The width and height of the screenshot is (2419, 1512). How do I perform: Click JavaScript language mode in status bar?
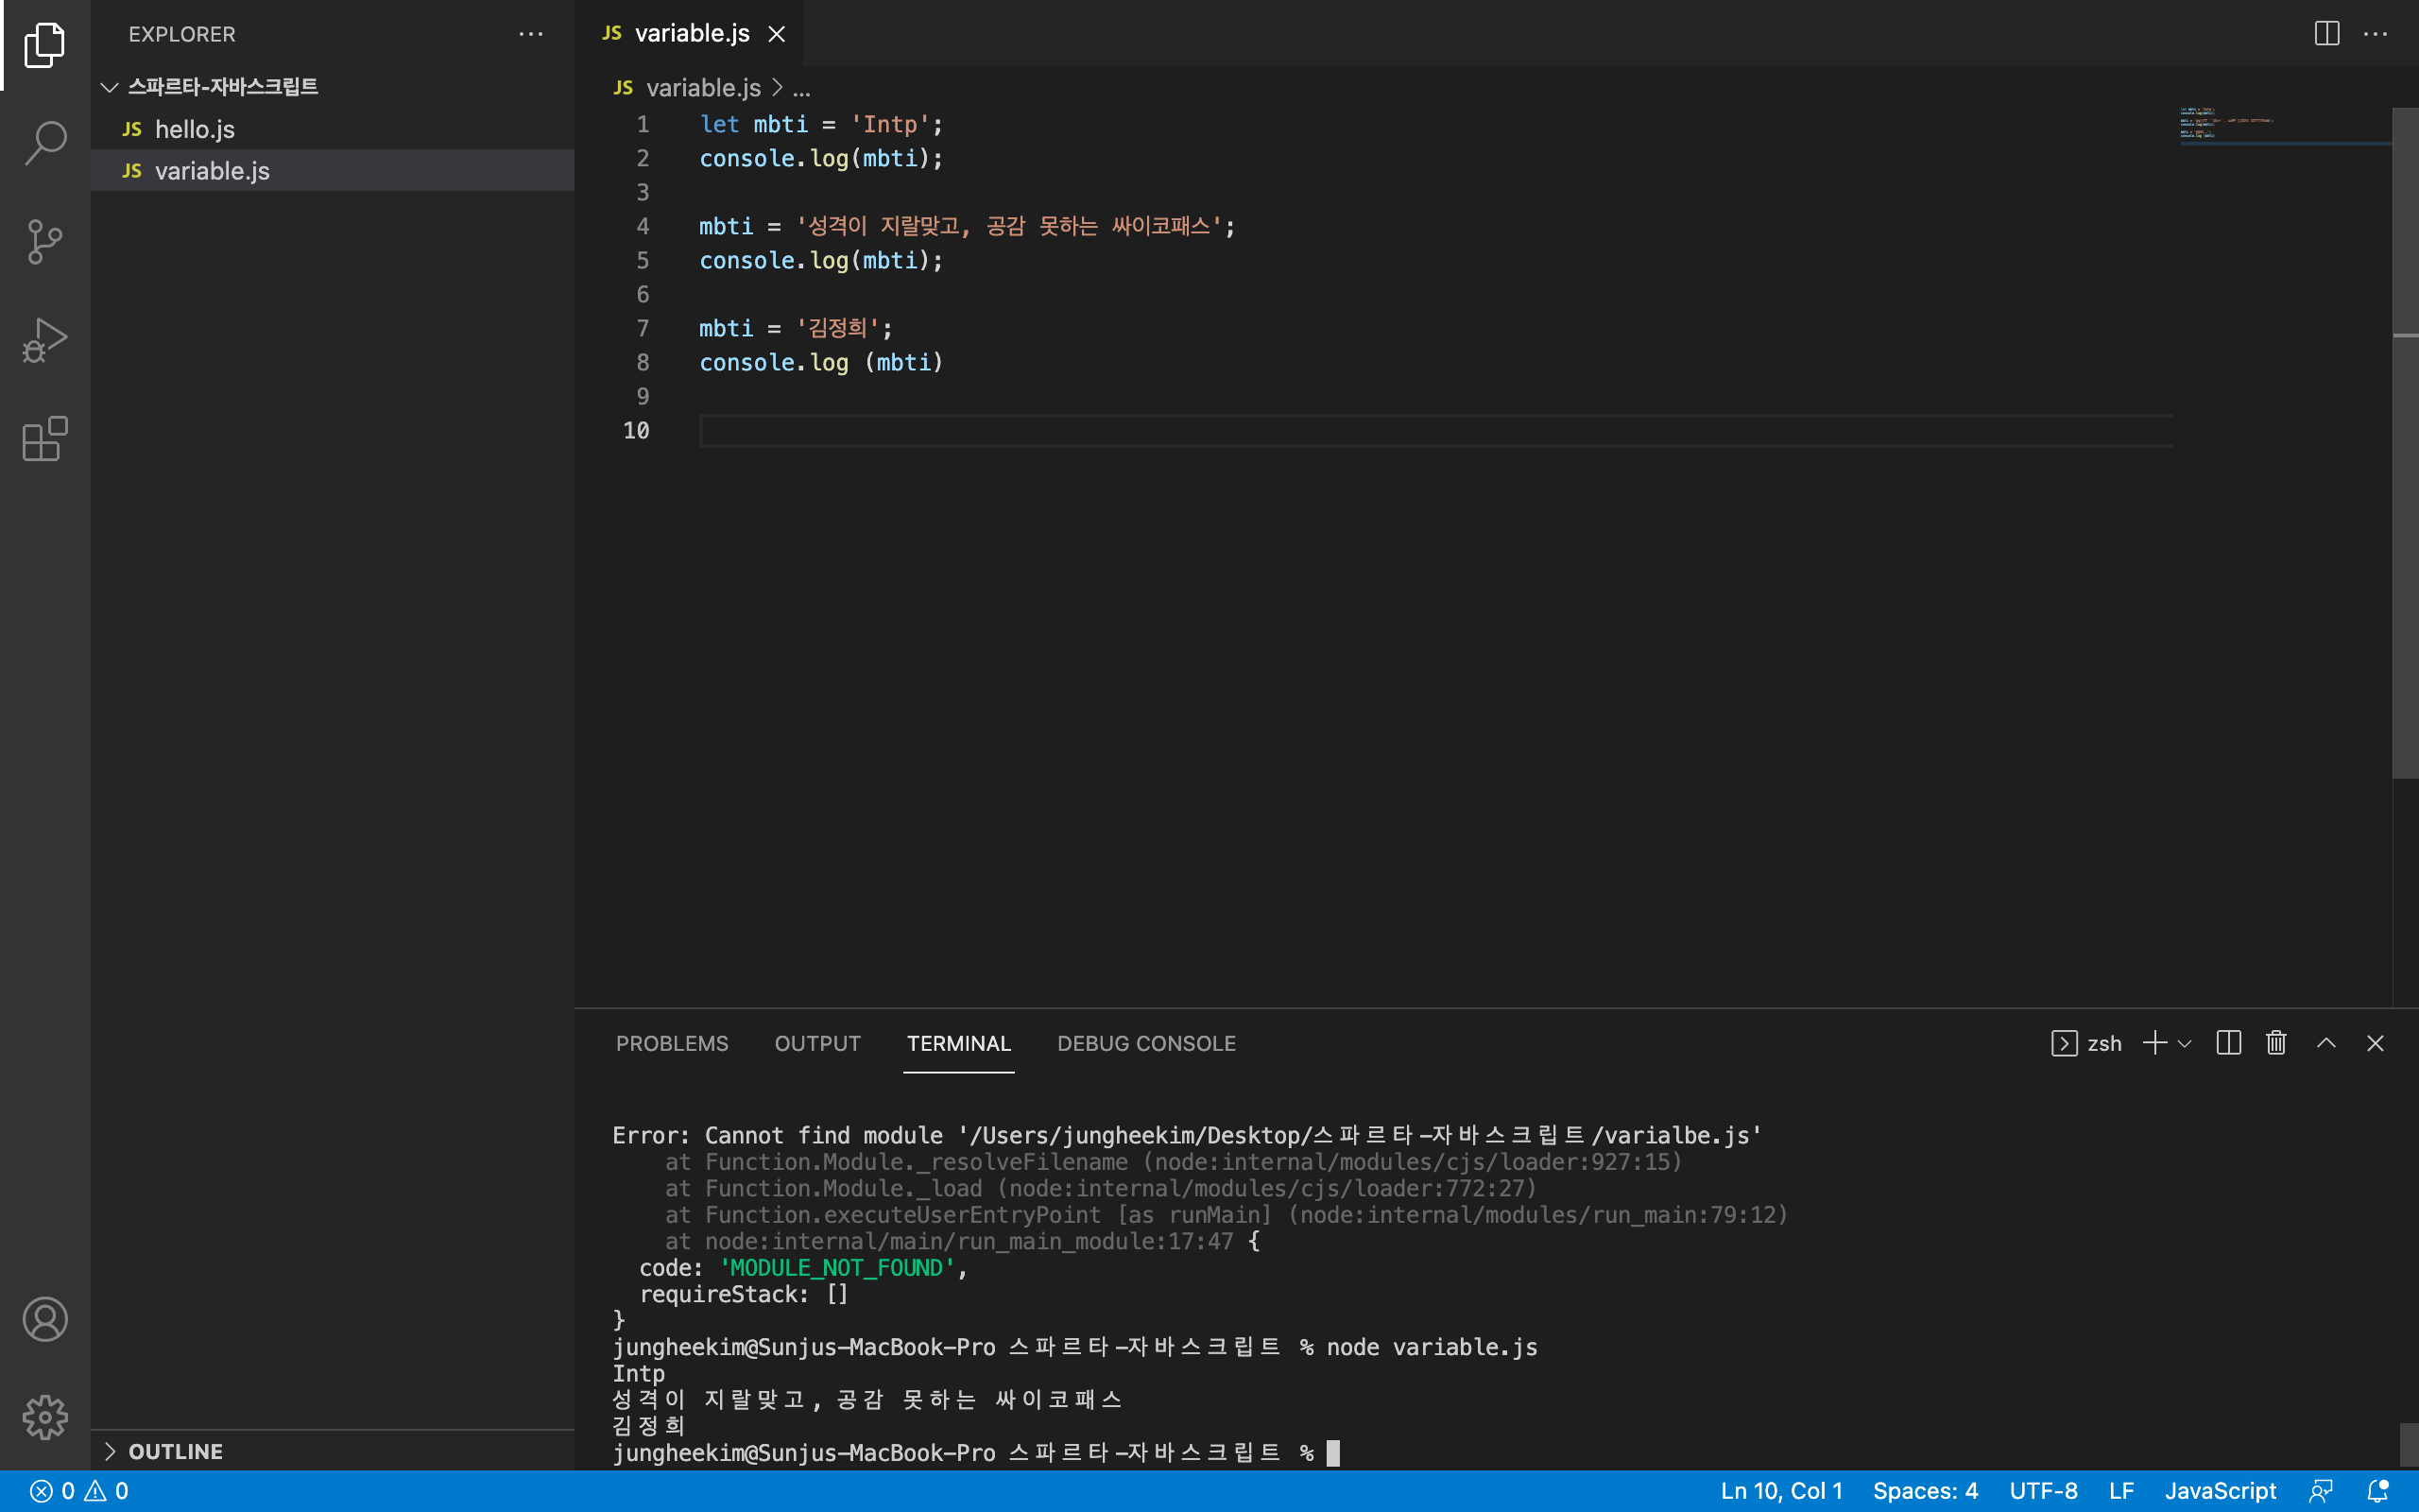pyautogui.click(x=2220, y=1491)
